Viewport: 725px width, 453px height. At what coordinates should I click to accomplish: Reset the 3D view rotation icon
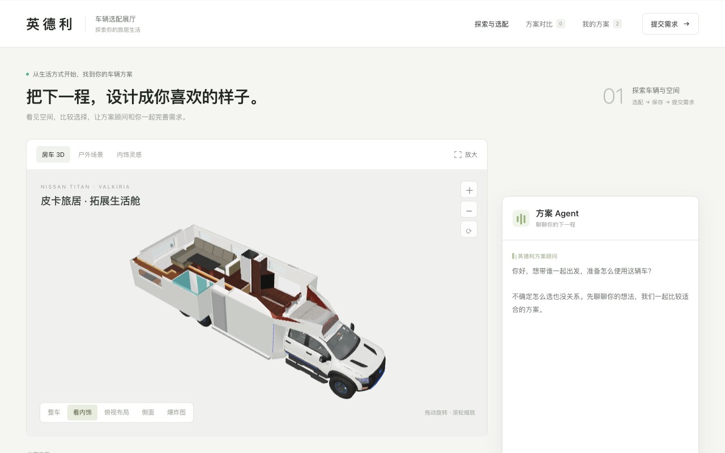[x=469, y=230]
